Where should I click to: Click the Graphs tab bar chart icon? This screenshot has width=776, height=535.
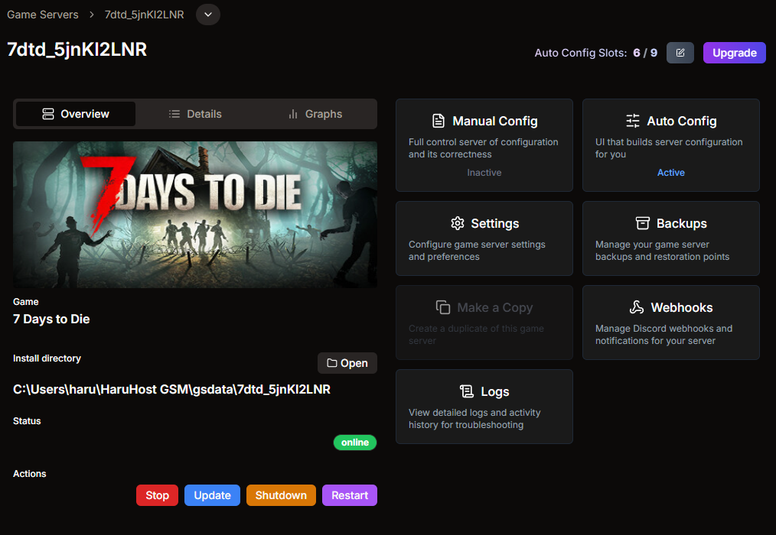pyautogui.click(x=293, y=114)
